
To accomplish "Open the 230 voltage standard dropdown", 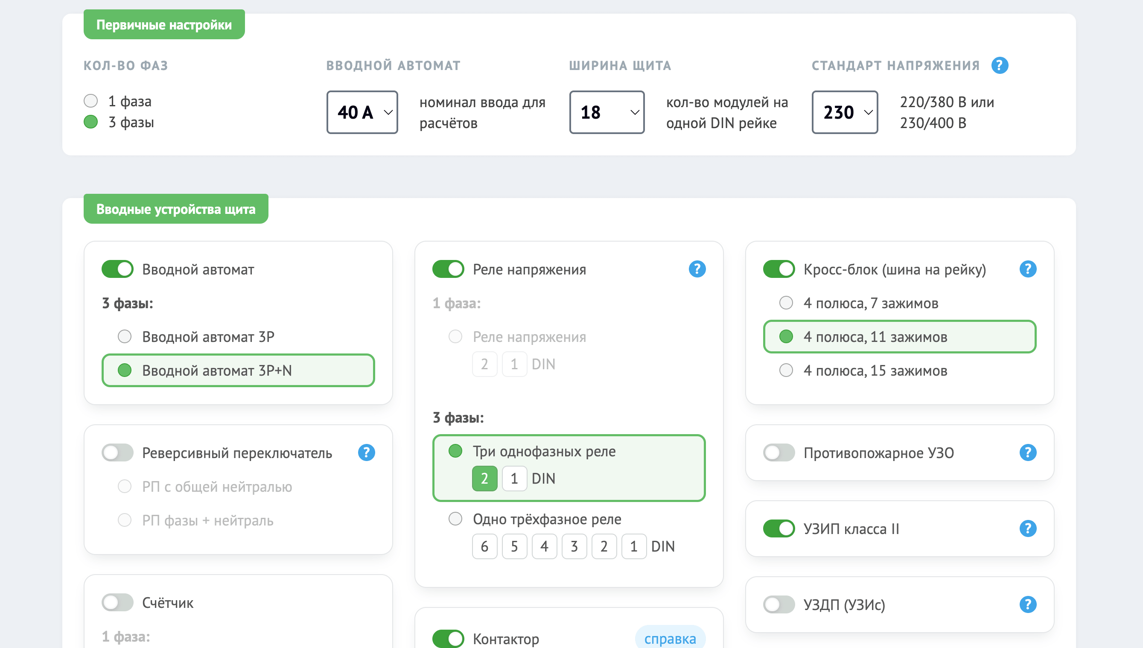I will (x=845, y=112).
